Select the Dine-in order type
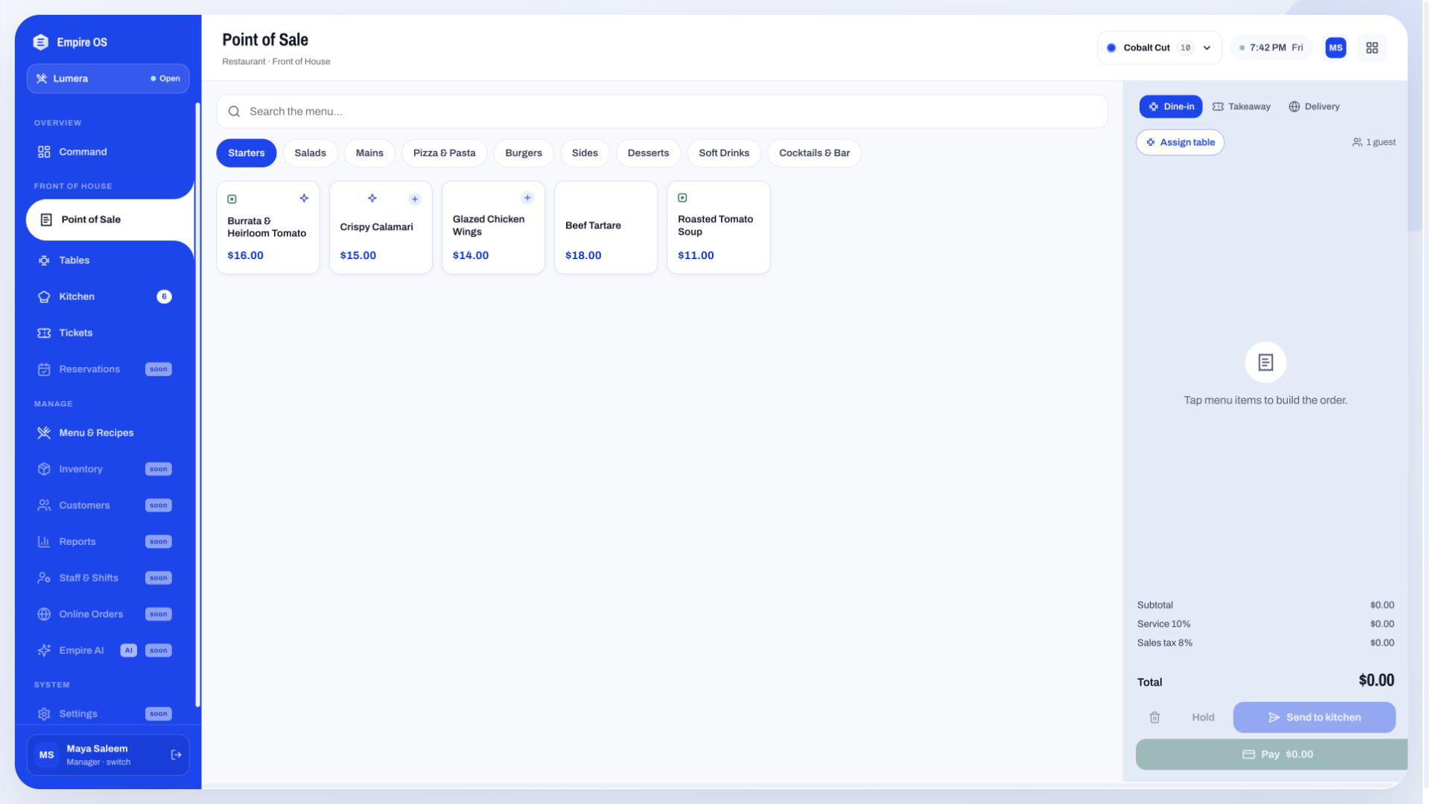 click(1170, 106)
